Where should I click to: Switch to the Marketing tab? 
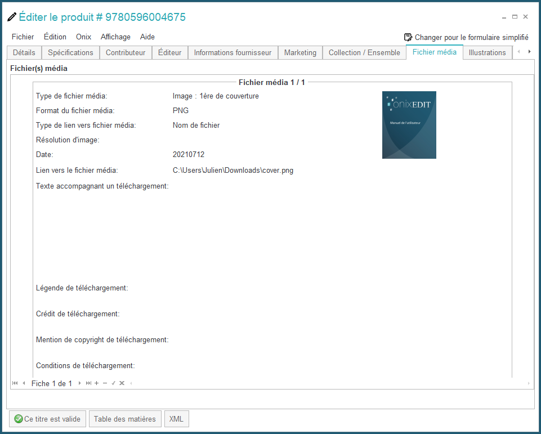[300, 52]
